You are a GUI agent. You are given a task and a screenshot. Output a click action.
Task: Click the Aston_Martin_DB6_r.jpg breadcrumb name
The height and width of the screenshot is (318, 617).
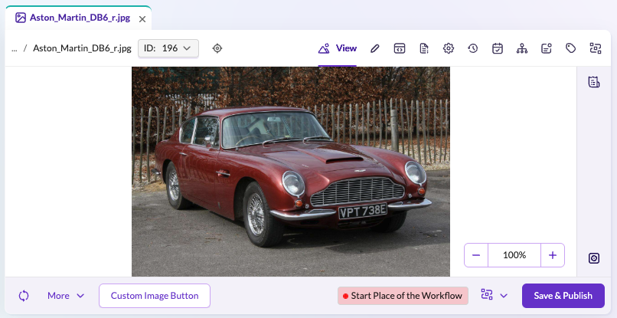pos(82,48)
